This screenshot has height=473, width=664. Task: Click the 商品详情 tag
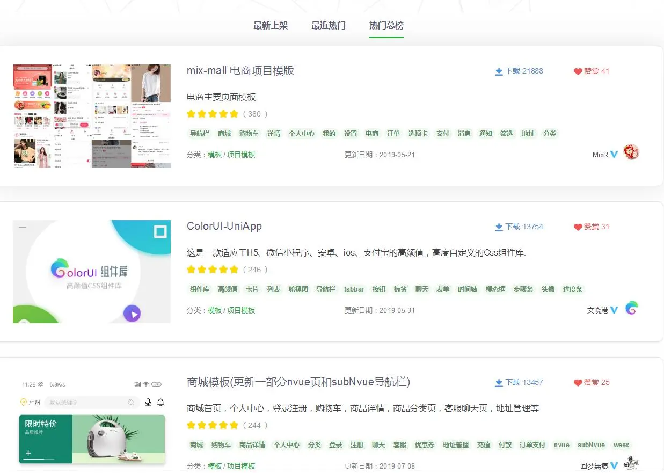coord(252,445)
